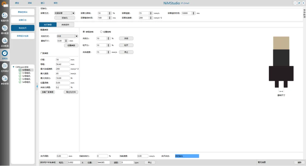Open the 运动配置 sidebar icon
Image resolution: width=306 pixels, height=166 pixels.
(x=5, y=42)
